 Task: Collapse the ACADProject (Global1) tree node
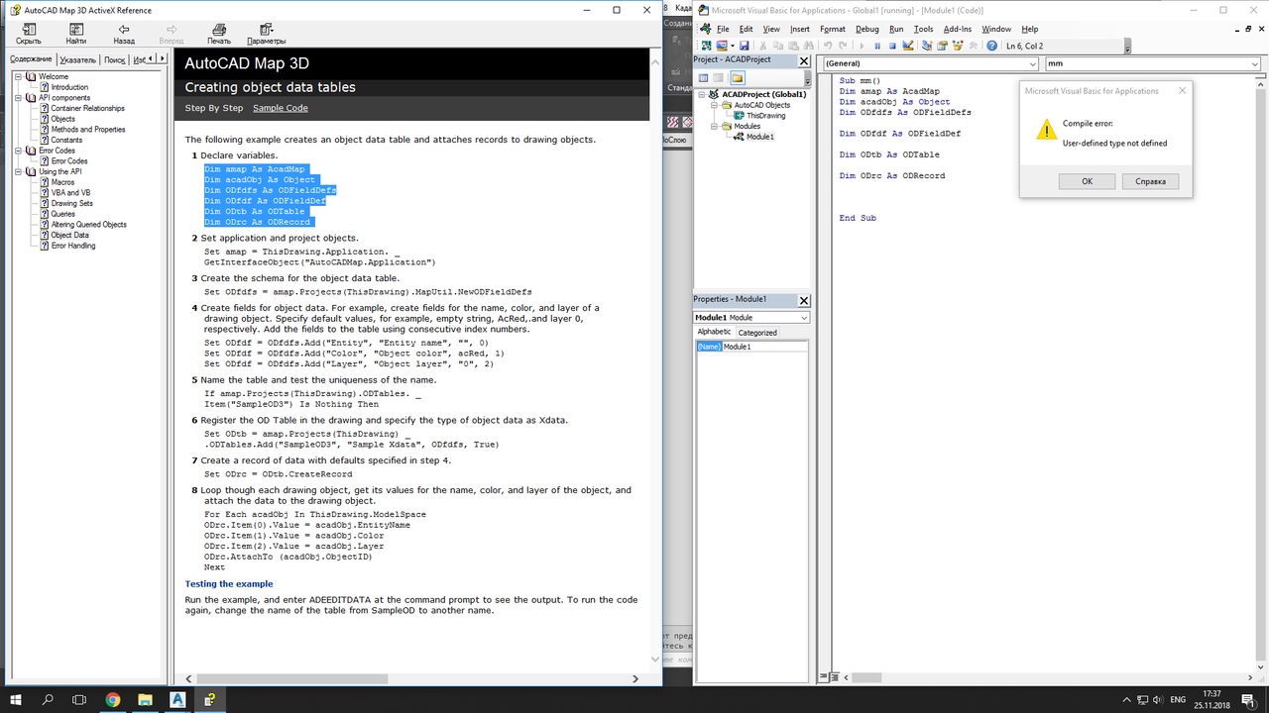701,95
